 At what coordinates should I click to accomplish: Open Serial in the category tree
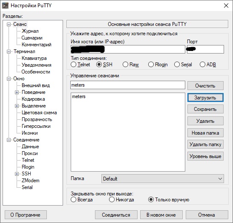coord(27,187)
